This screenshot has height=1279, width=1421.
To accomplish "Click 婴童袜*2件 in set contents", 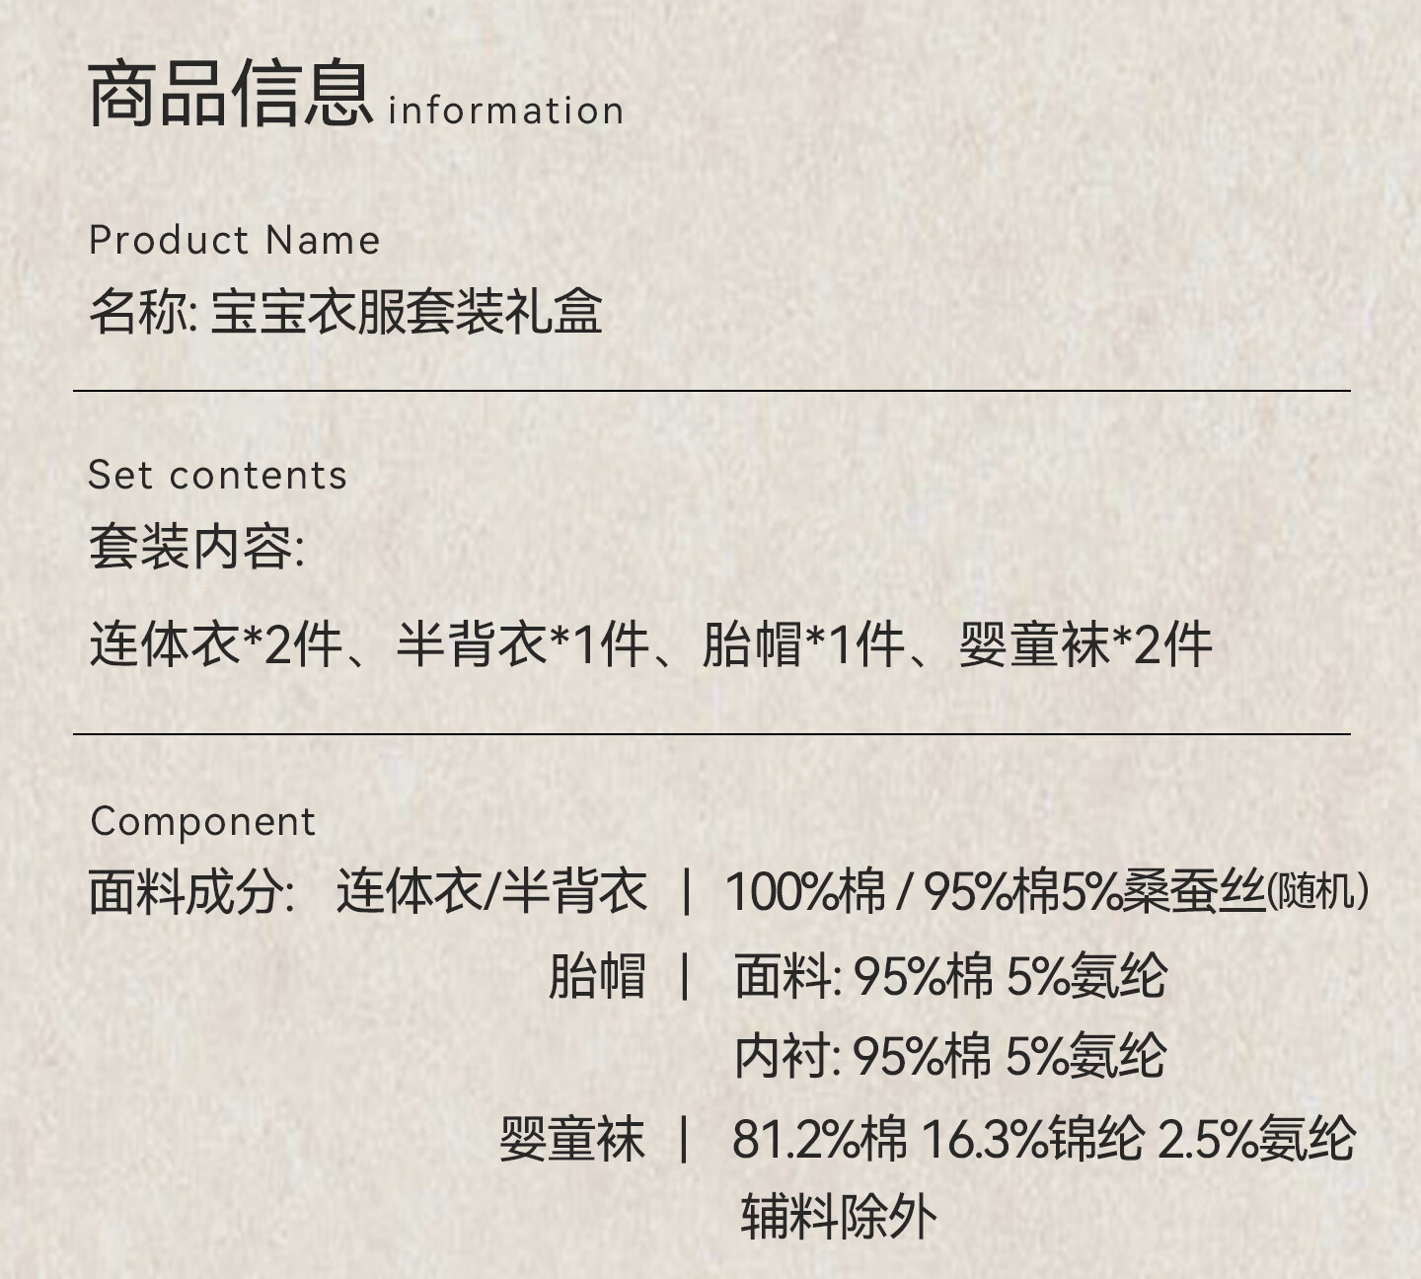I will click(1085, 645).
